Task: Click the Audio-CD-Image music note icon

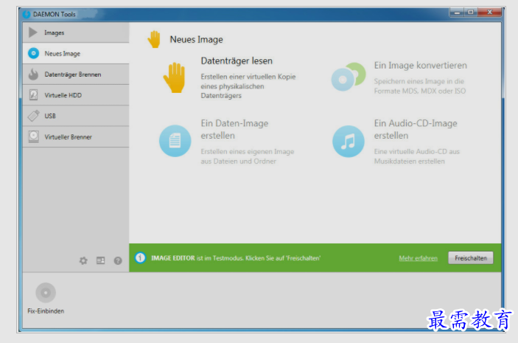Action: coord(348,141)
